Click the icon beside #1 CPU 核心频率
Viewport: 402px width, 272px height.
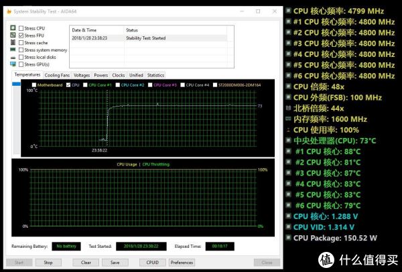coord(289,21)
